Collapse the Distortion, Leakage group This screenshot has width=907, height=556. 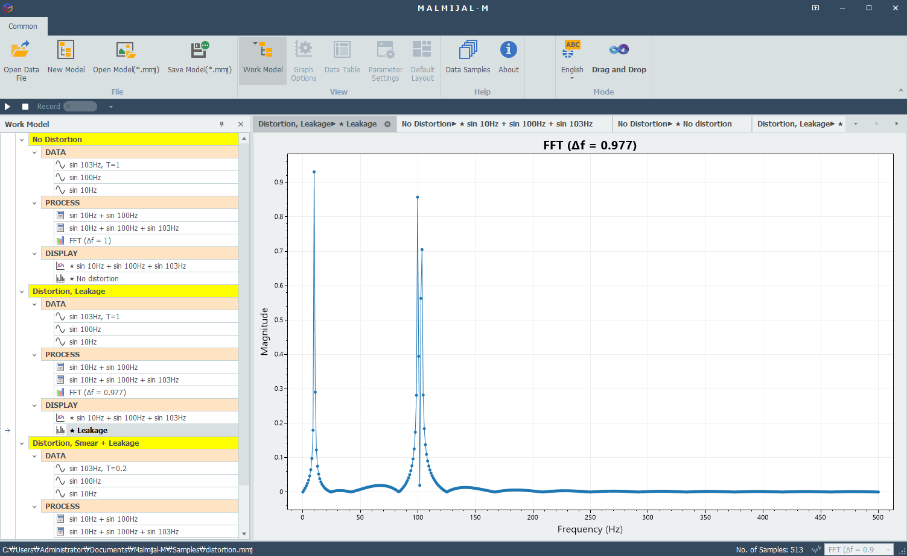tap(22, 292)
